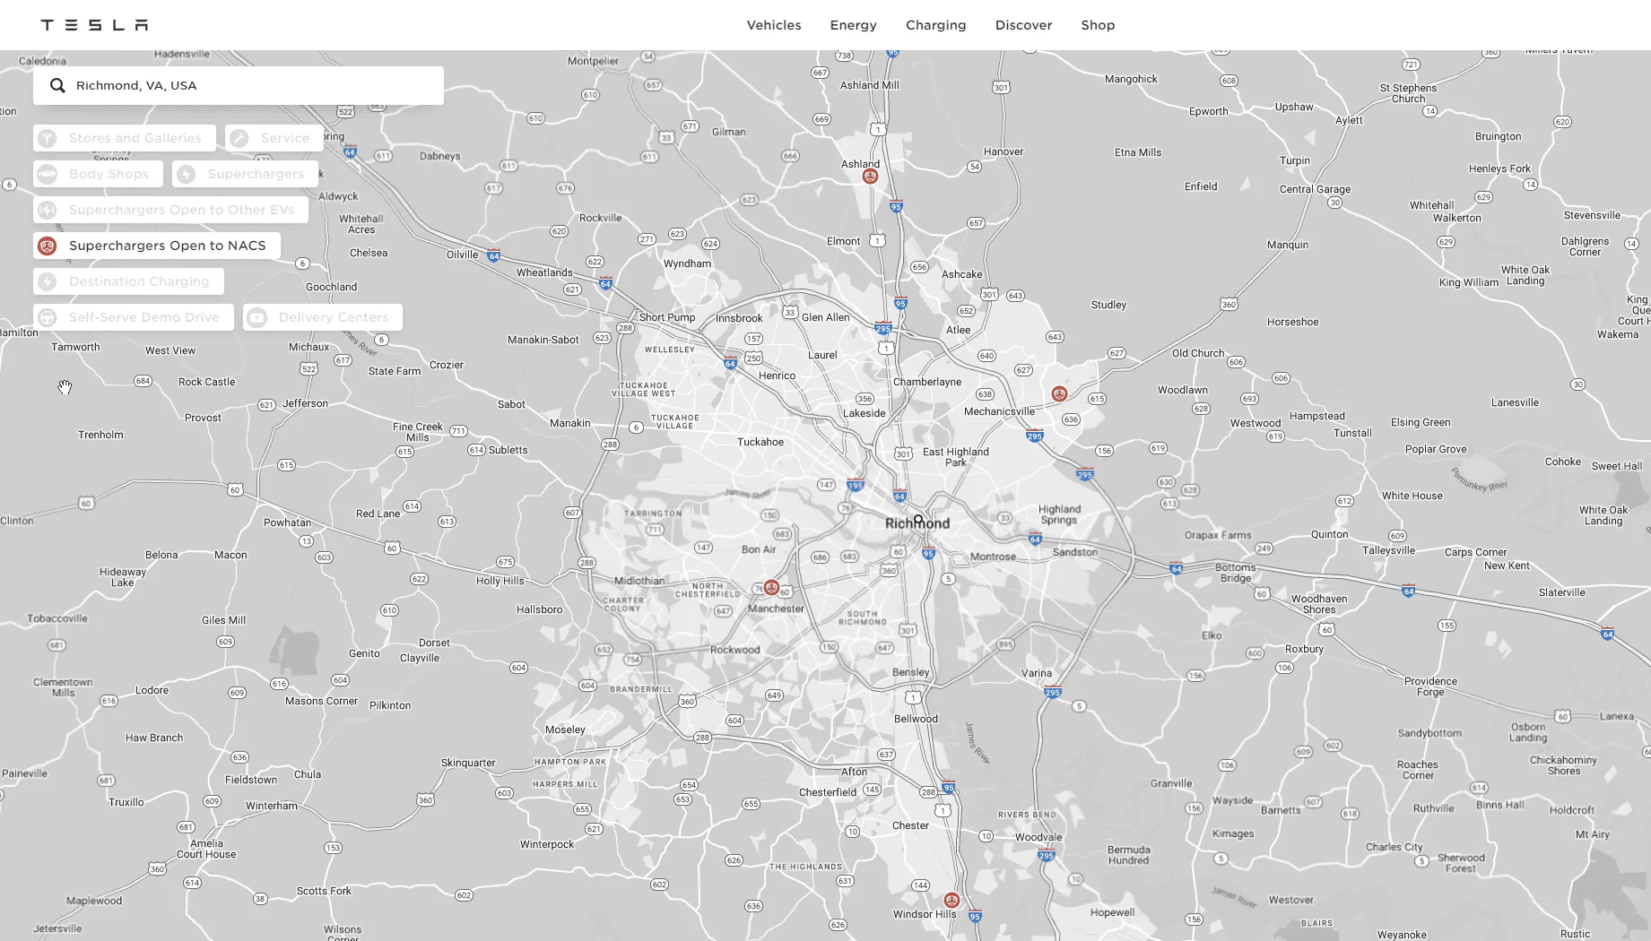Viewport: 1651px width, 941px height.
Task: Select the Supercharger pin above Windsor Hills
Action: tap(951, 900)
